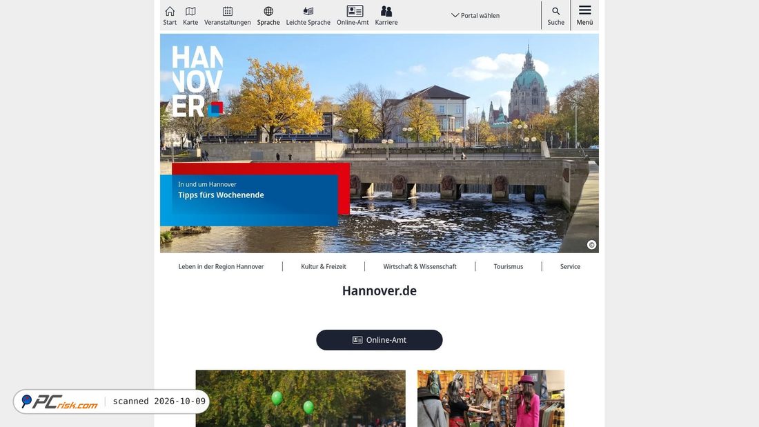Open the Kultur & Freizeit section
The height and width of the screenshot is (427, 759).
(x=324, y=267)
